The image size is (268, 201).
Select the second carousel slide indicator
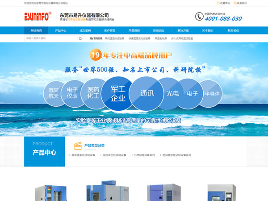tap(129, 130)
